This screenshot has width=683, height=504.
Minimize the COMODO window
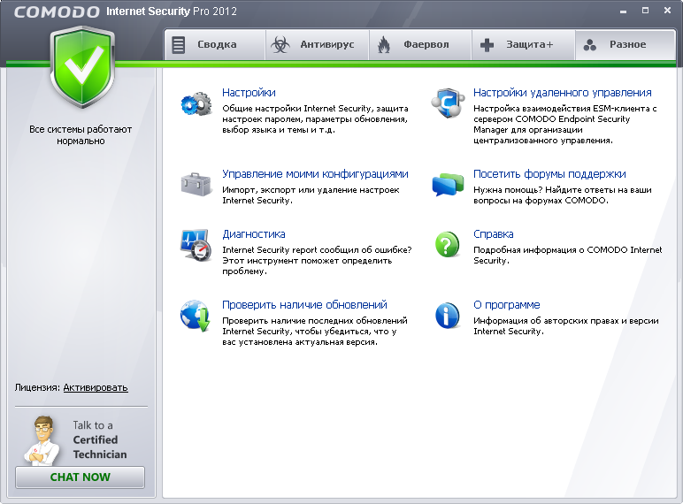coord(624,11)
